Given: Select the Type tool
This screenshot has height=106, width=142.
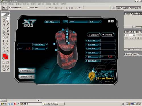Looking at the screenshot, I should pyautogui.click(x=7, y=41).
